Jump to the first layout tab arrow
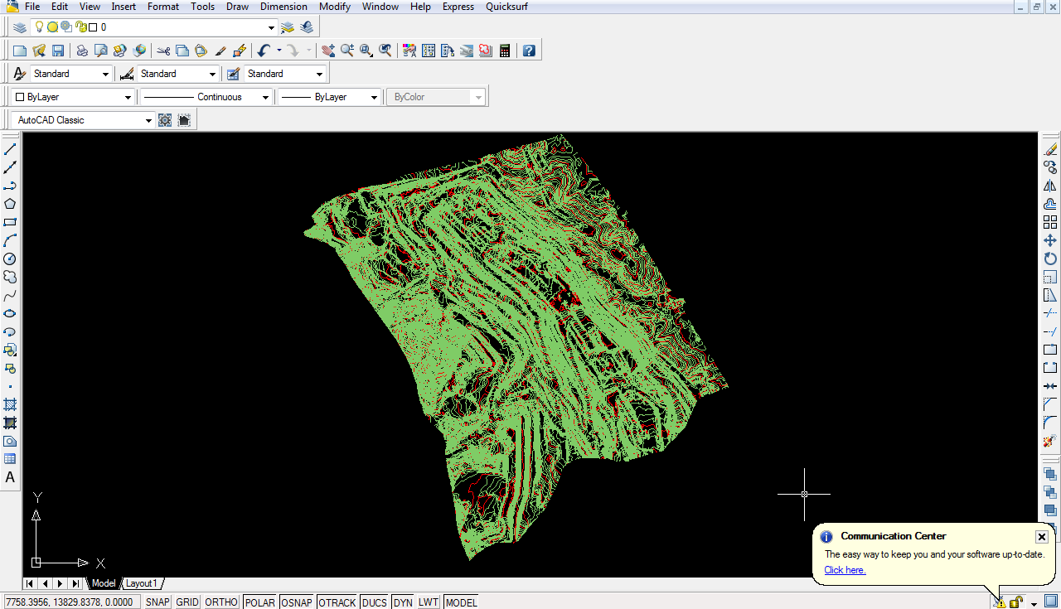 click(31, 583)
